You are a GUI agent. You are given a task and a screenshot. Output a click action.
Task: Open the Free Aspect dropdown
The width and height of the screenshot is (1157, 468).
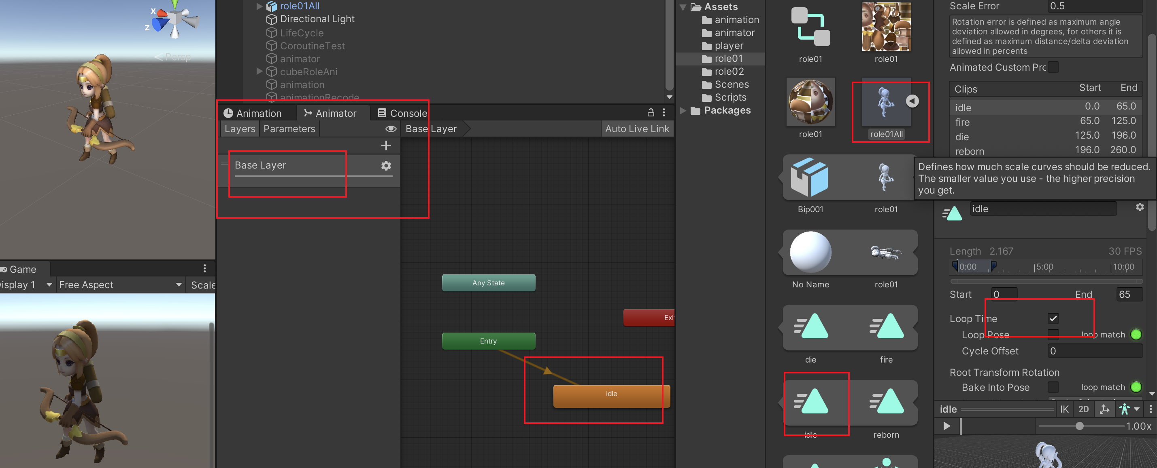[120, 285]
